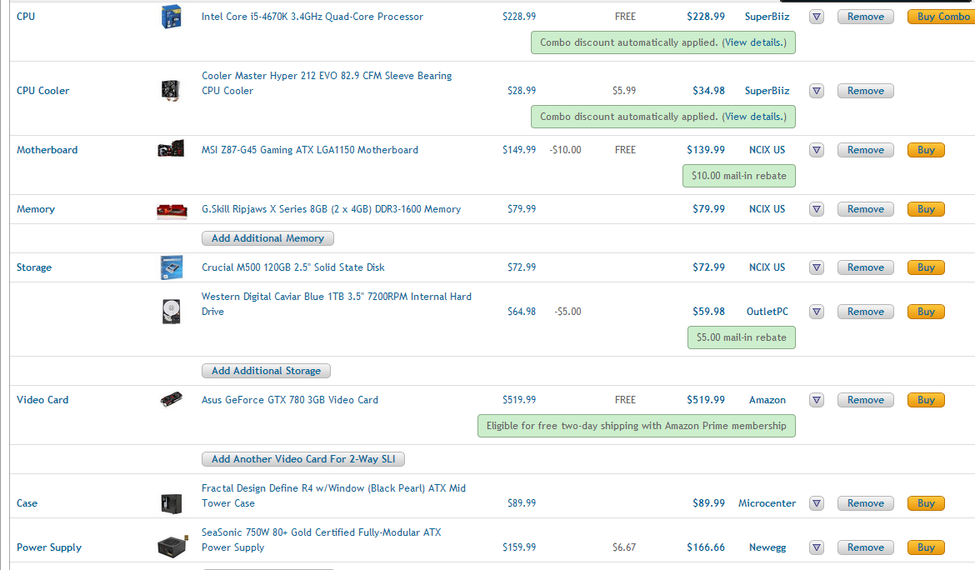Expand price options dropdown for Power Supply row
The width and height of the screenshot is (975, 570).
tap(817, 547)
